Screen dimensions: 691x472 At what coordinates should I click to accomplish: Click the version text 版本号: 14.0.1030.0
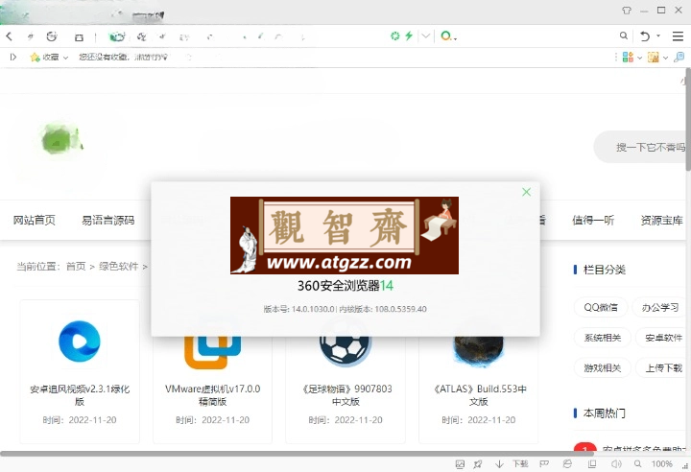pos(299,309)
